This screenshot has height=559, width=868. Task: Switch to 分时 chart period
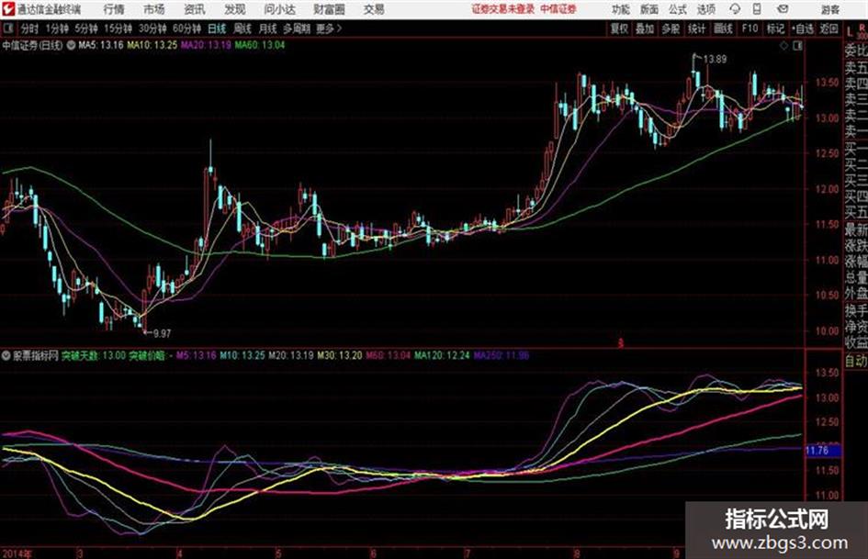pyautogui.click(x=30, y=28)
